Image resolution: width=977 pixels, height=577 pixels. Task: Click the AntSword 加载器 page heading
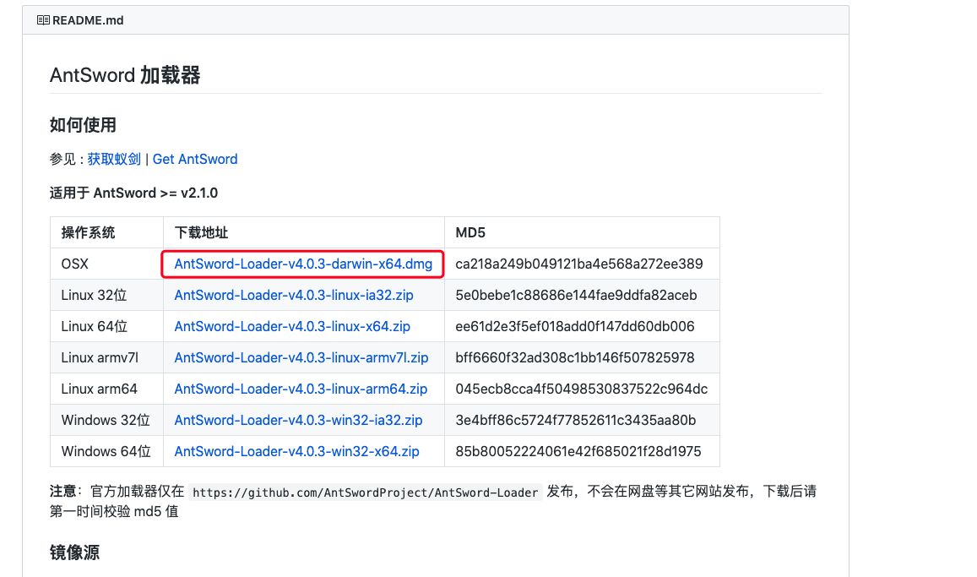coord(124,75)
